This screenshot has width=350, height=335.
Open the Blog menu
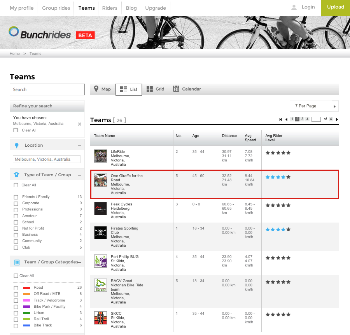(131, 8)
